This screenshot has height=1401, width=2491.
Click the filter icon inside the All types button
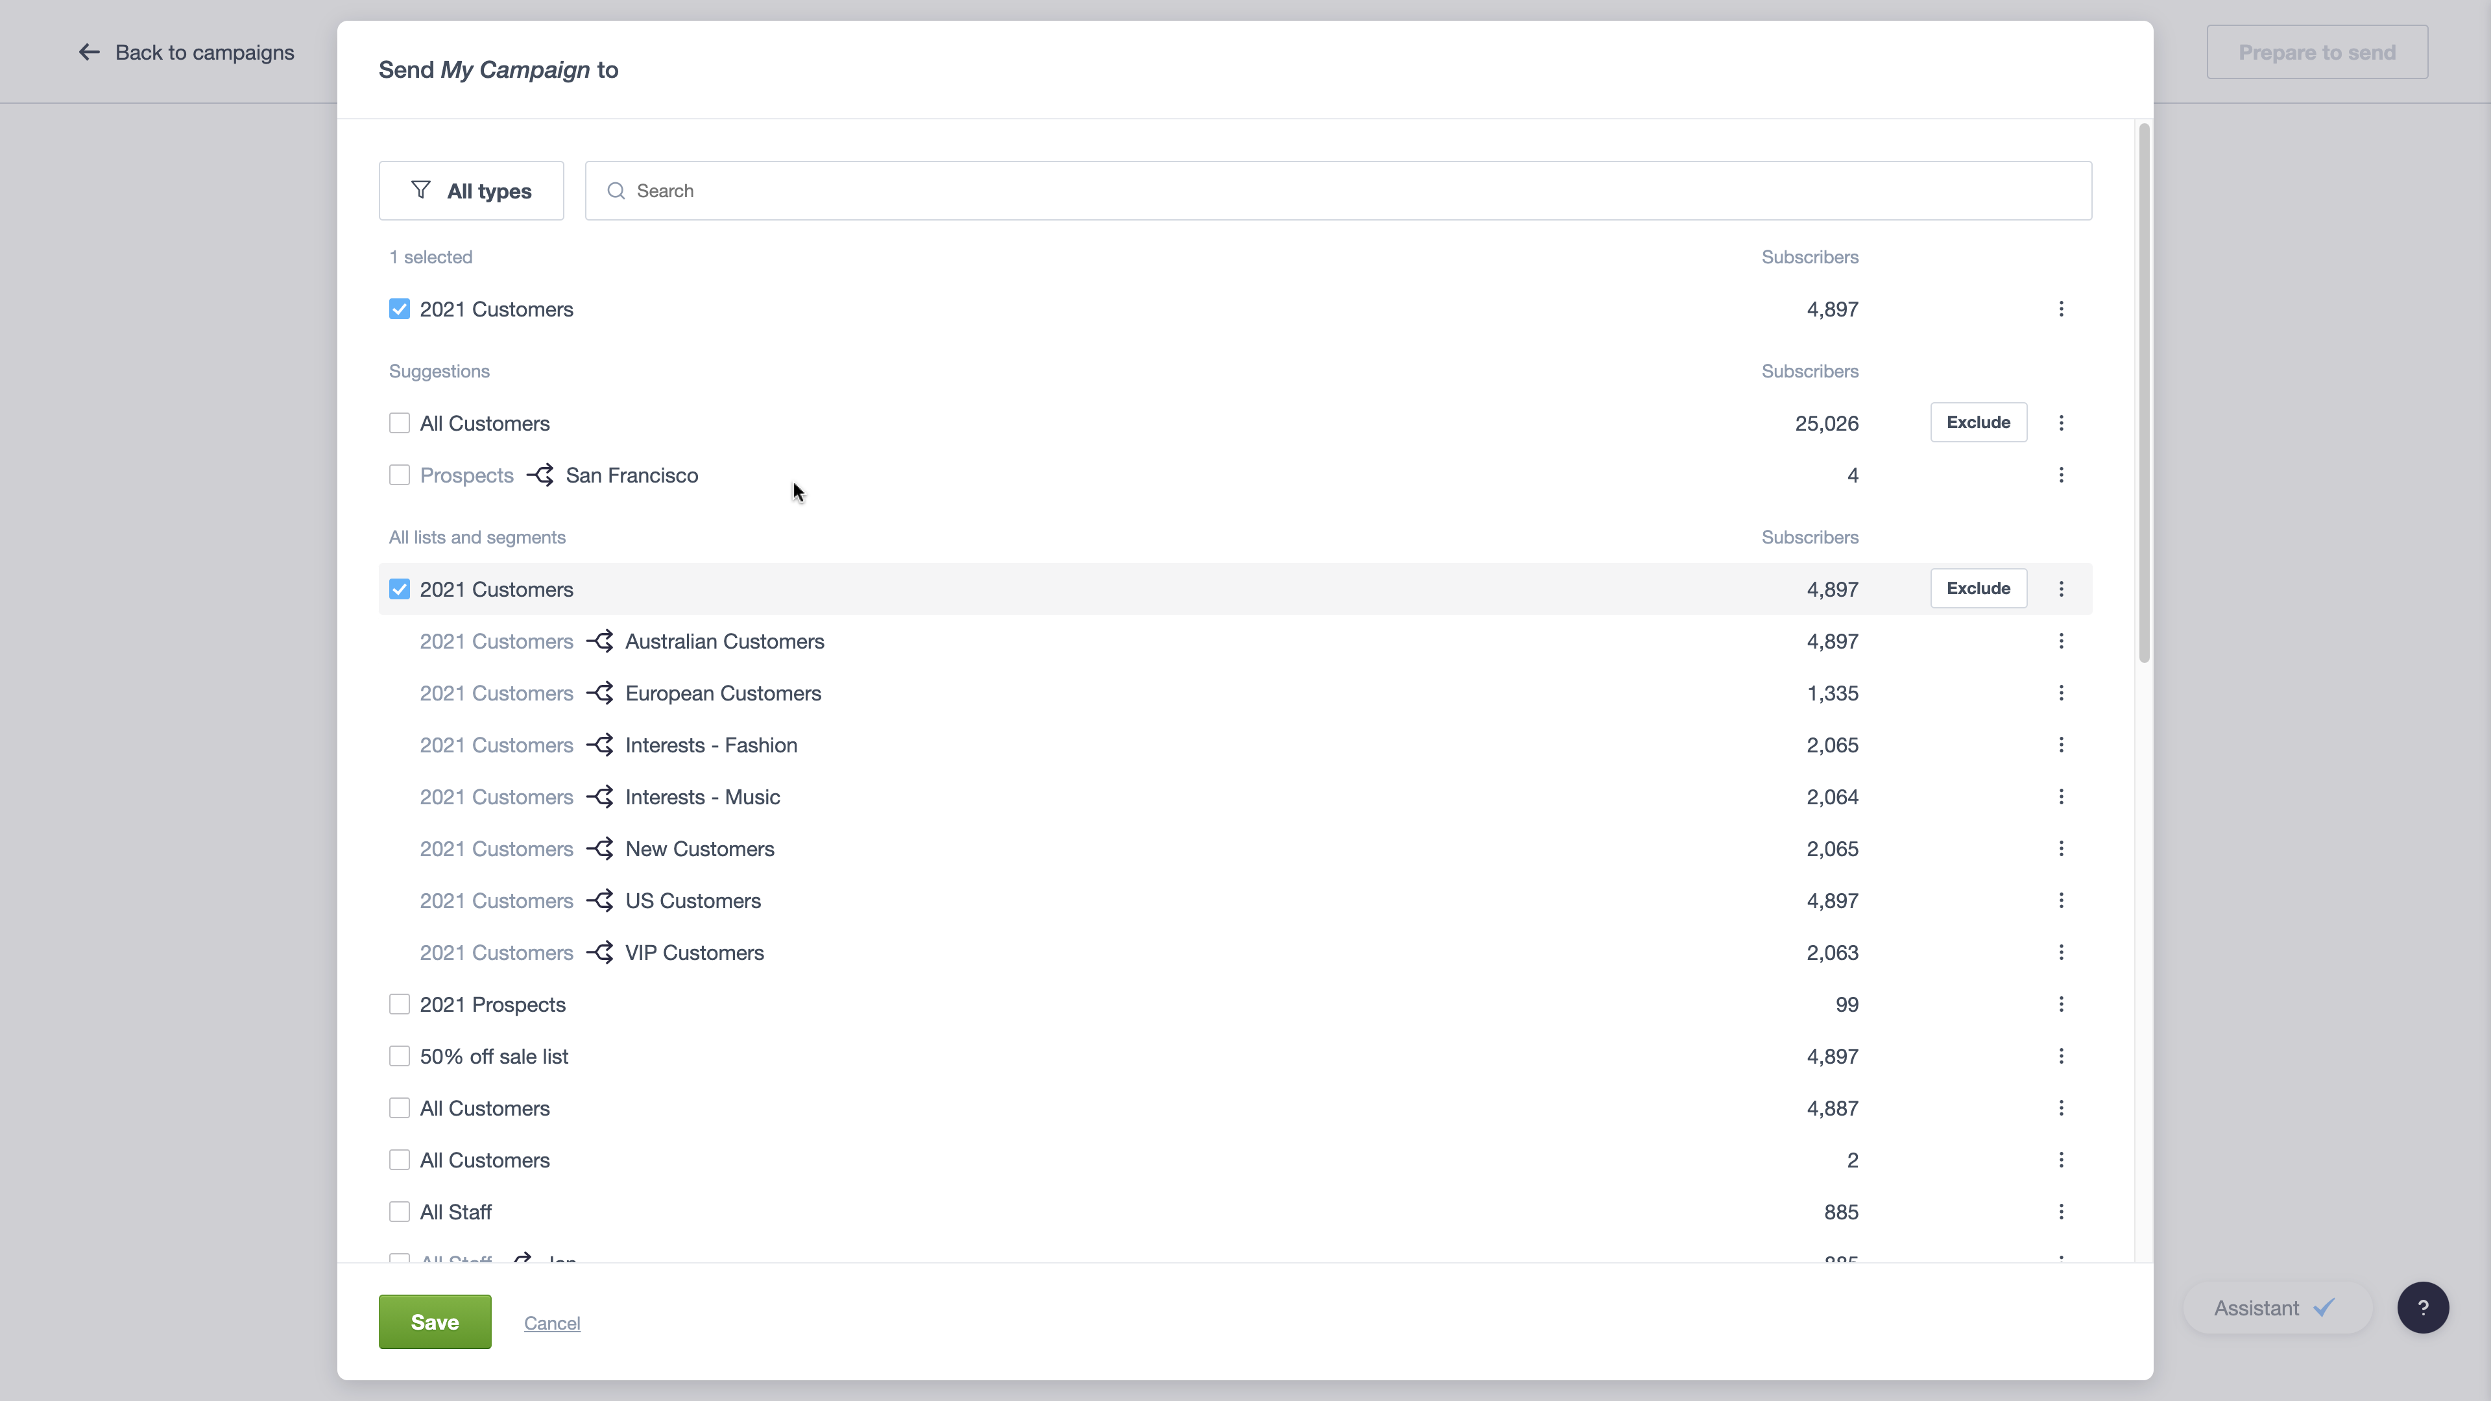420,191
